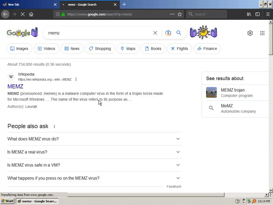Open a new tab with the plus button
The image size is (273, 205).
124,4
